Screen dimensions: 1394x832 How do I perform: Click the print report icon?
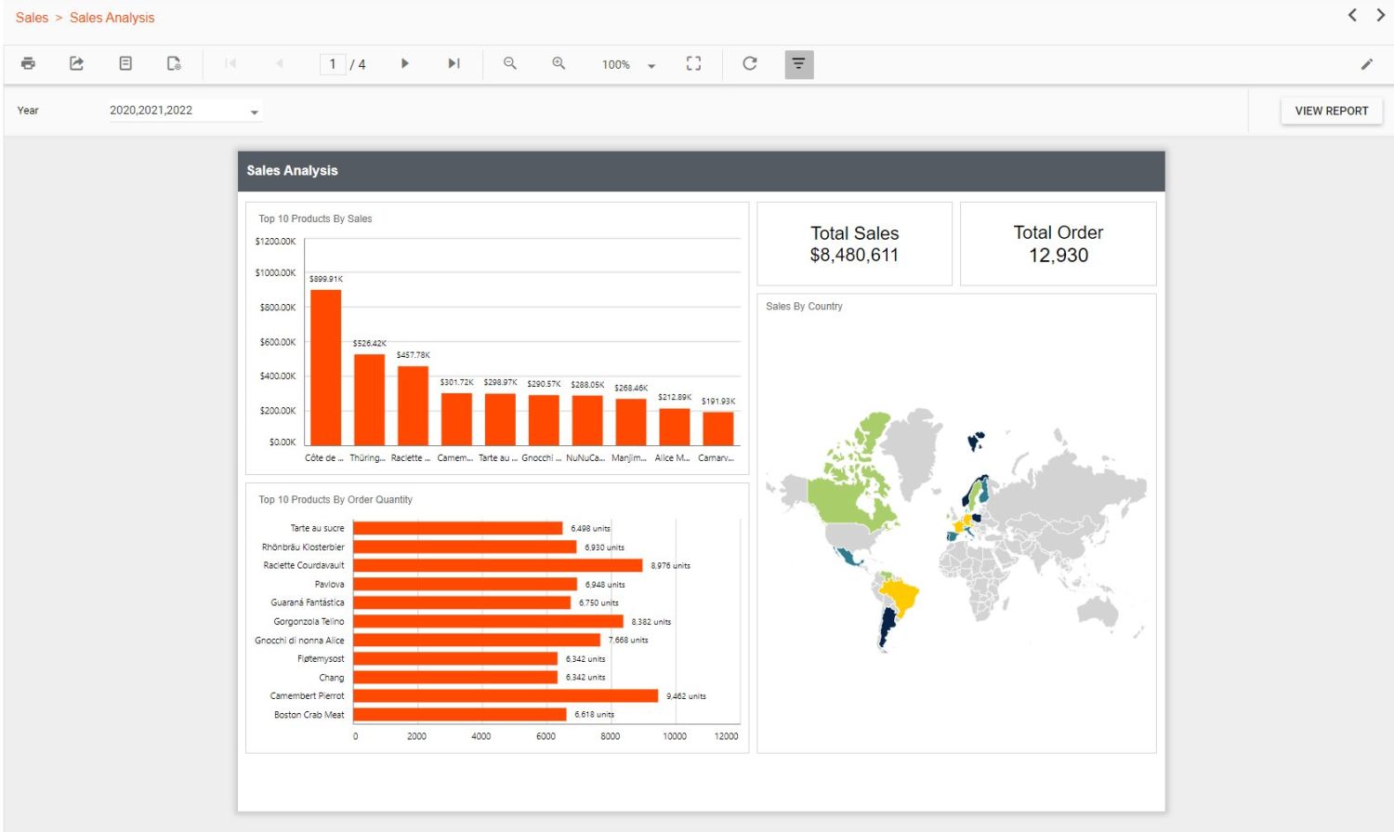pyautogui.click(x=29, y=64)
